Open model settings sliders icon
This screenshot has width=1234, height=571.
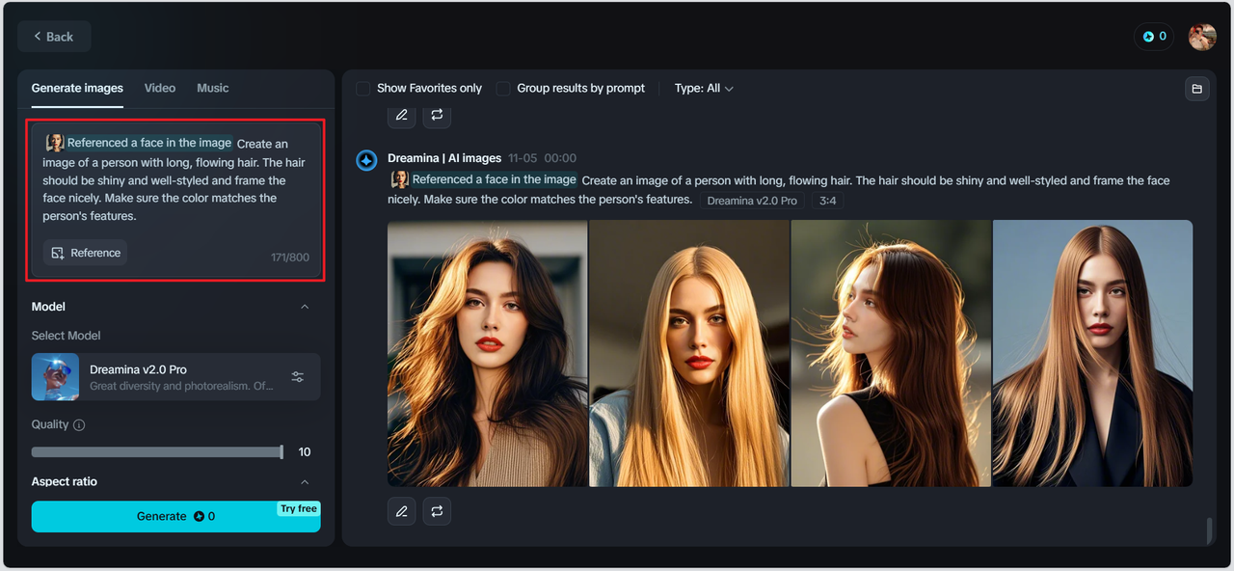pyautogui.click(x=298, y=376)
